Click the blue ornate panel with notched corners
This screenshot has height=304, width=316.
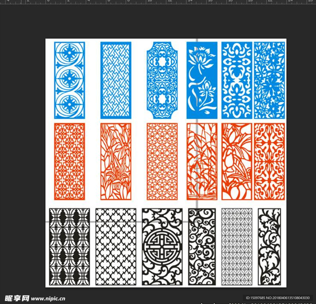click(162, 80)
